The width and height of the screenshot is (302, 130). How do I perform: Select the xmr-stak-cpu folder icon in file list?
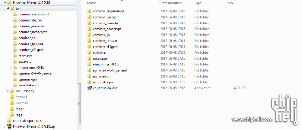click(89, 82)
